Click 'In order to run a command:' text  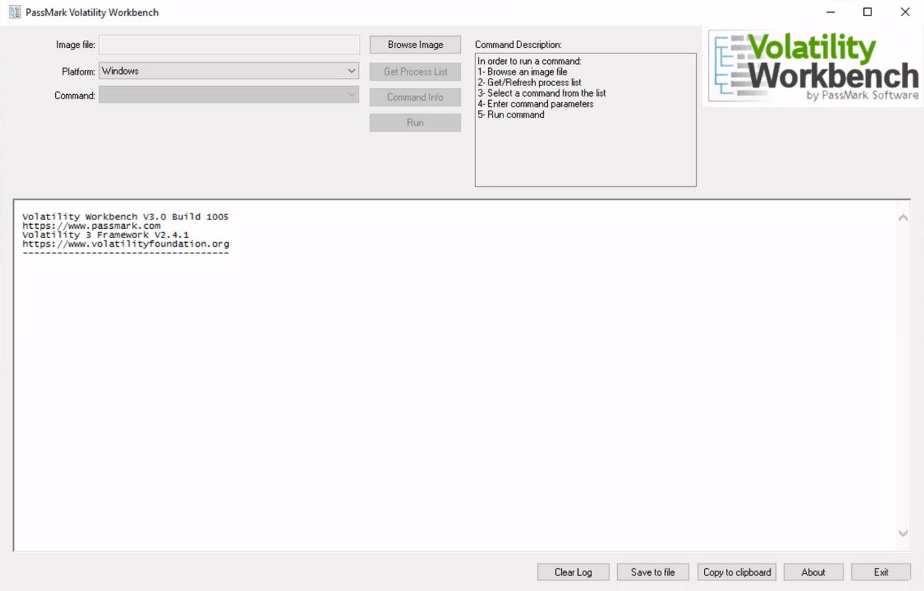[529, 61]
